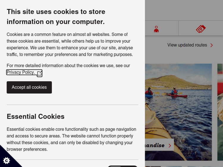Viewport: 223px width, 167px height.
Task: Click the red chevron on the merchandise banner
Action: (170, 145)
